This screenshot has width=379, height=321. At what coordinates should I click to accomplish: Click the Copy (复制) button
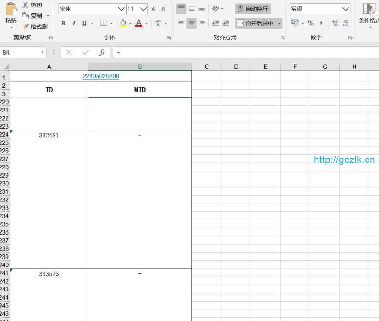[32, 16]
